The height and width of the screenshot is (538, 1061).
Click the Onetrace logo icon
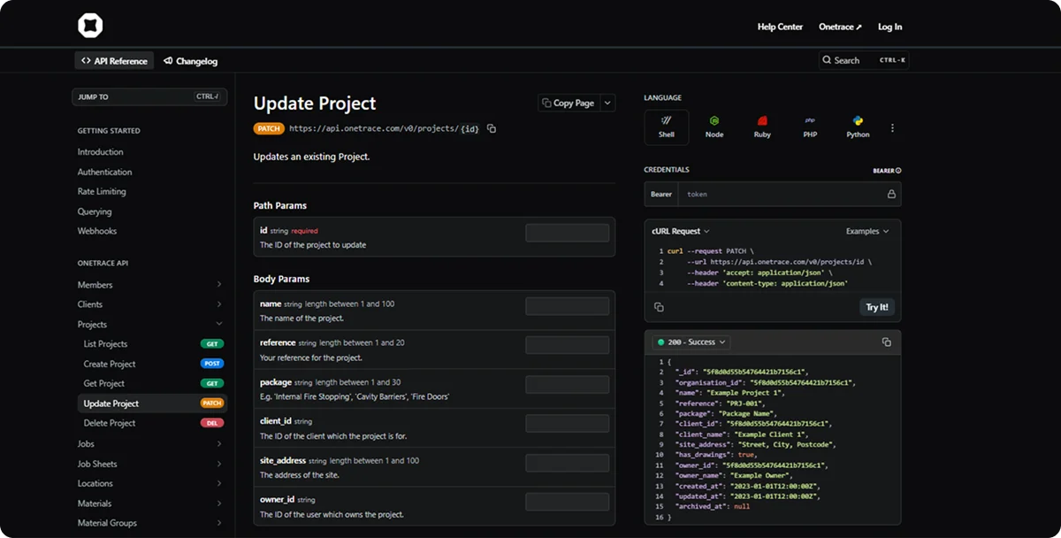[90, 27]
